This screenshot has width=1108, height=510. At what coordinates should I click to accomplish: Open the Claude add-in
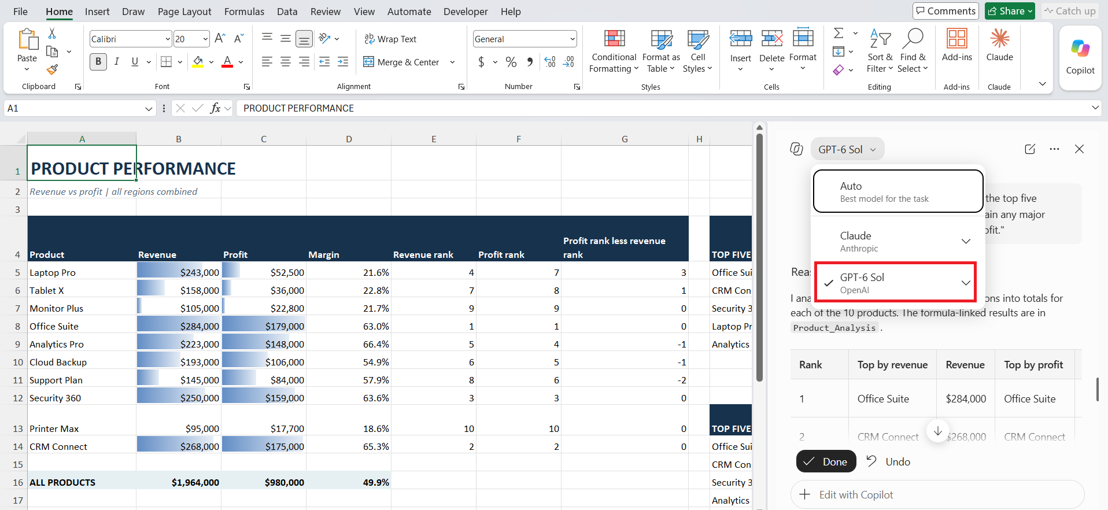pyautogui.click(x=999, y=46)
